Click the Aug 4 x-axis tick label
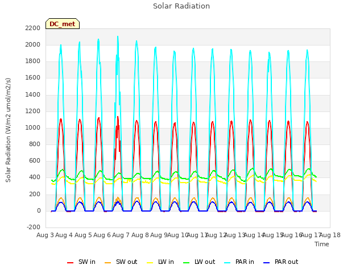 64,235
